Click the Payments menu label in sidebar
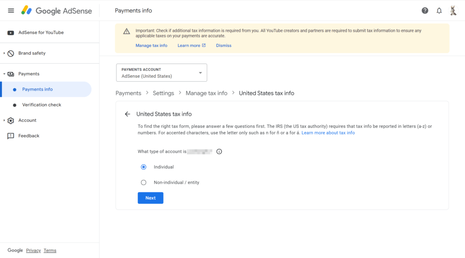 click(29, 74)
